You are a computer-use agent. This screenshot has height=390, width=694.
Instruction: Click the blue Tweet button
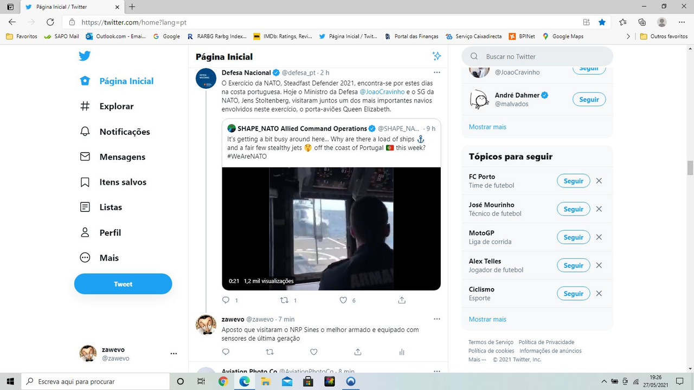123,284
